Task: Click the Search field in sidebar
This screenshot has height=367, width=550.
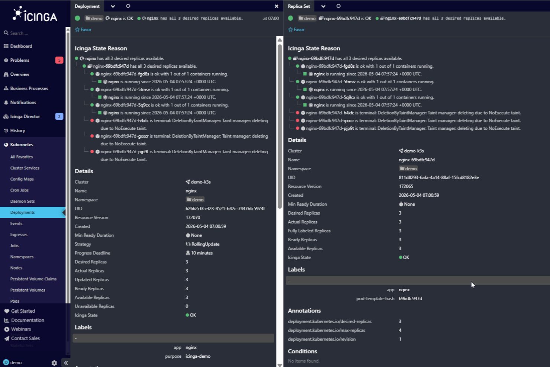Action: [33, 33]
